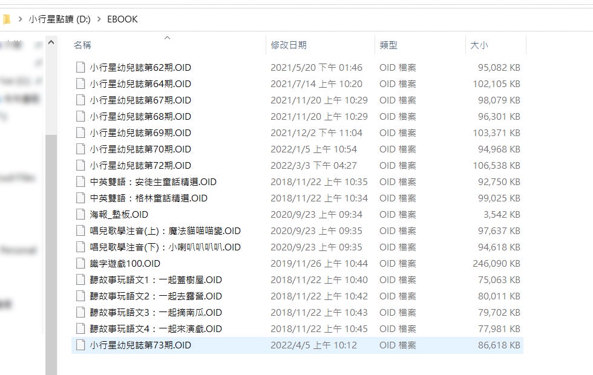This screenshot has height=375, width=593.
Task: Click date 2019/11/26 上午 10:44
Action: [319, 263]
